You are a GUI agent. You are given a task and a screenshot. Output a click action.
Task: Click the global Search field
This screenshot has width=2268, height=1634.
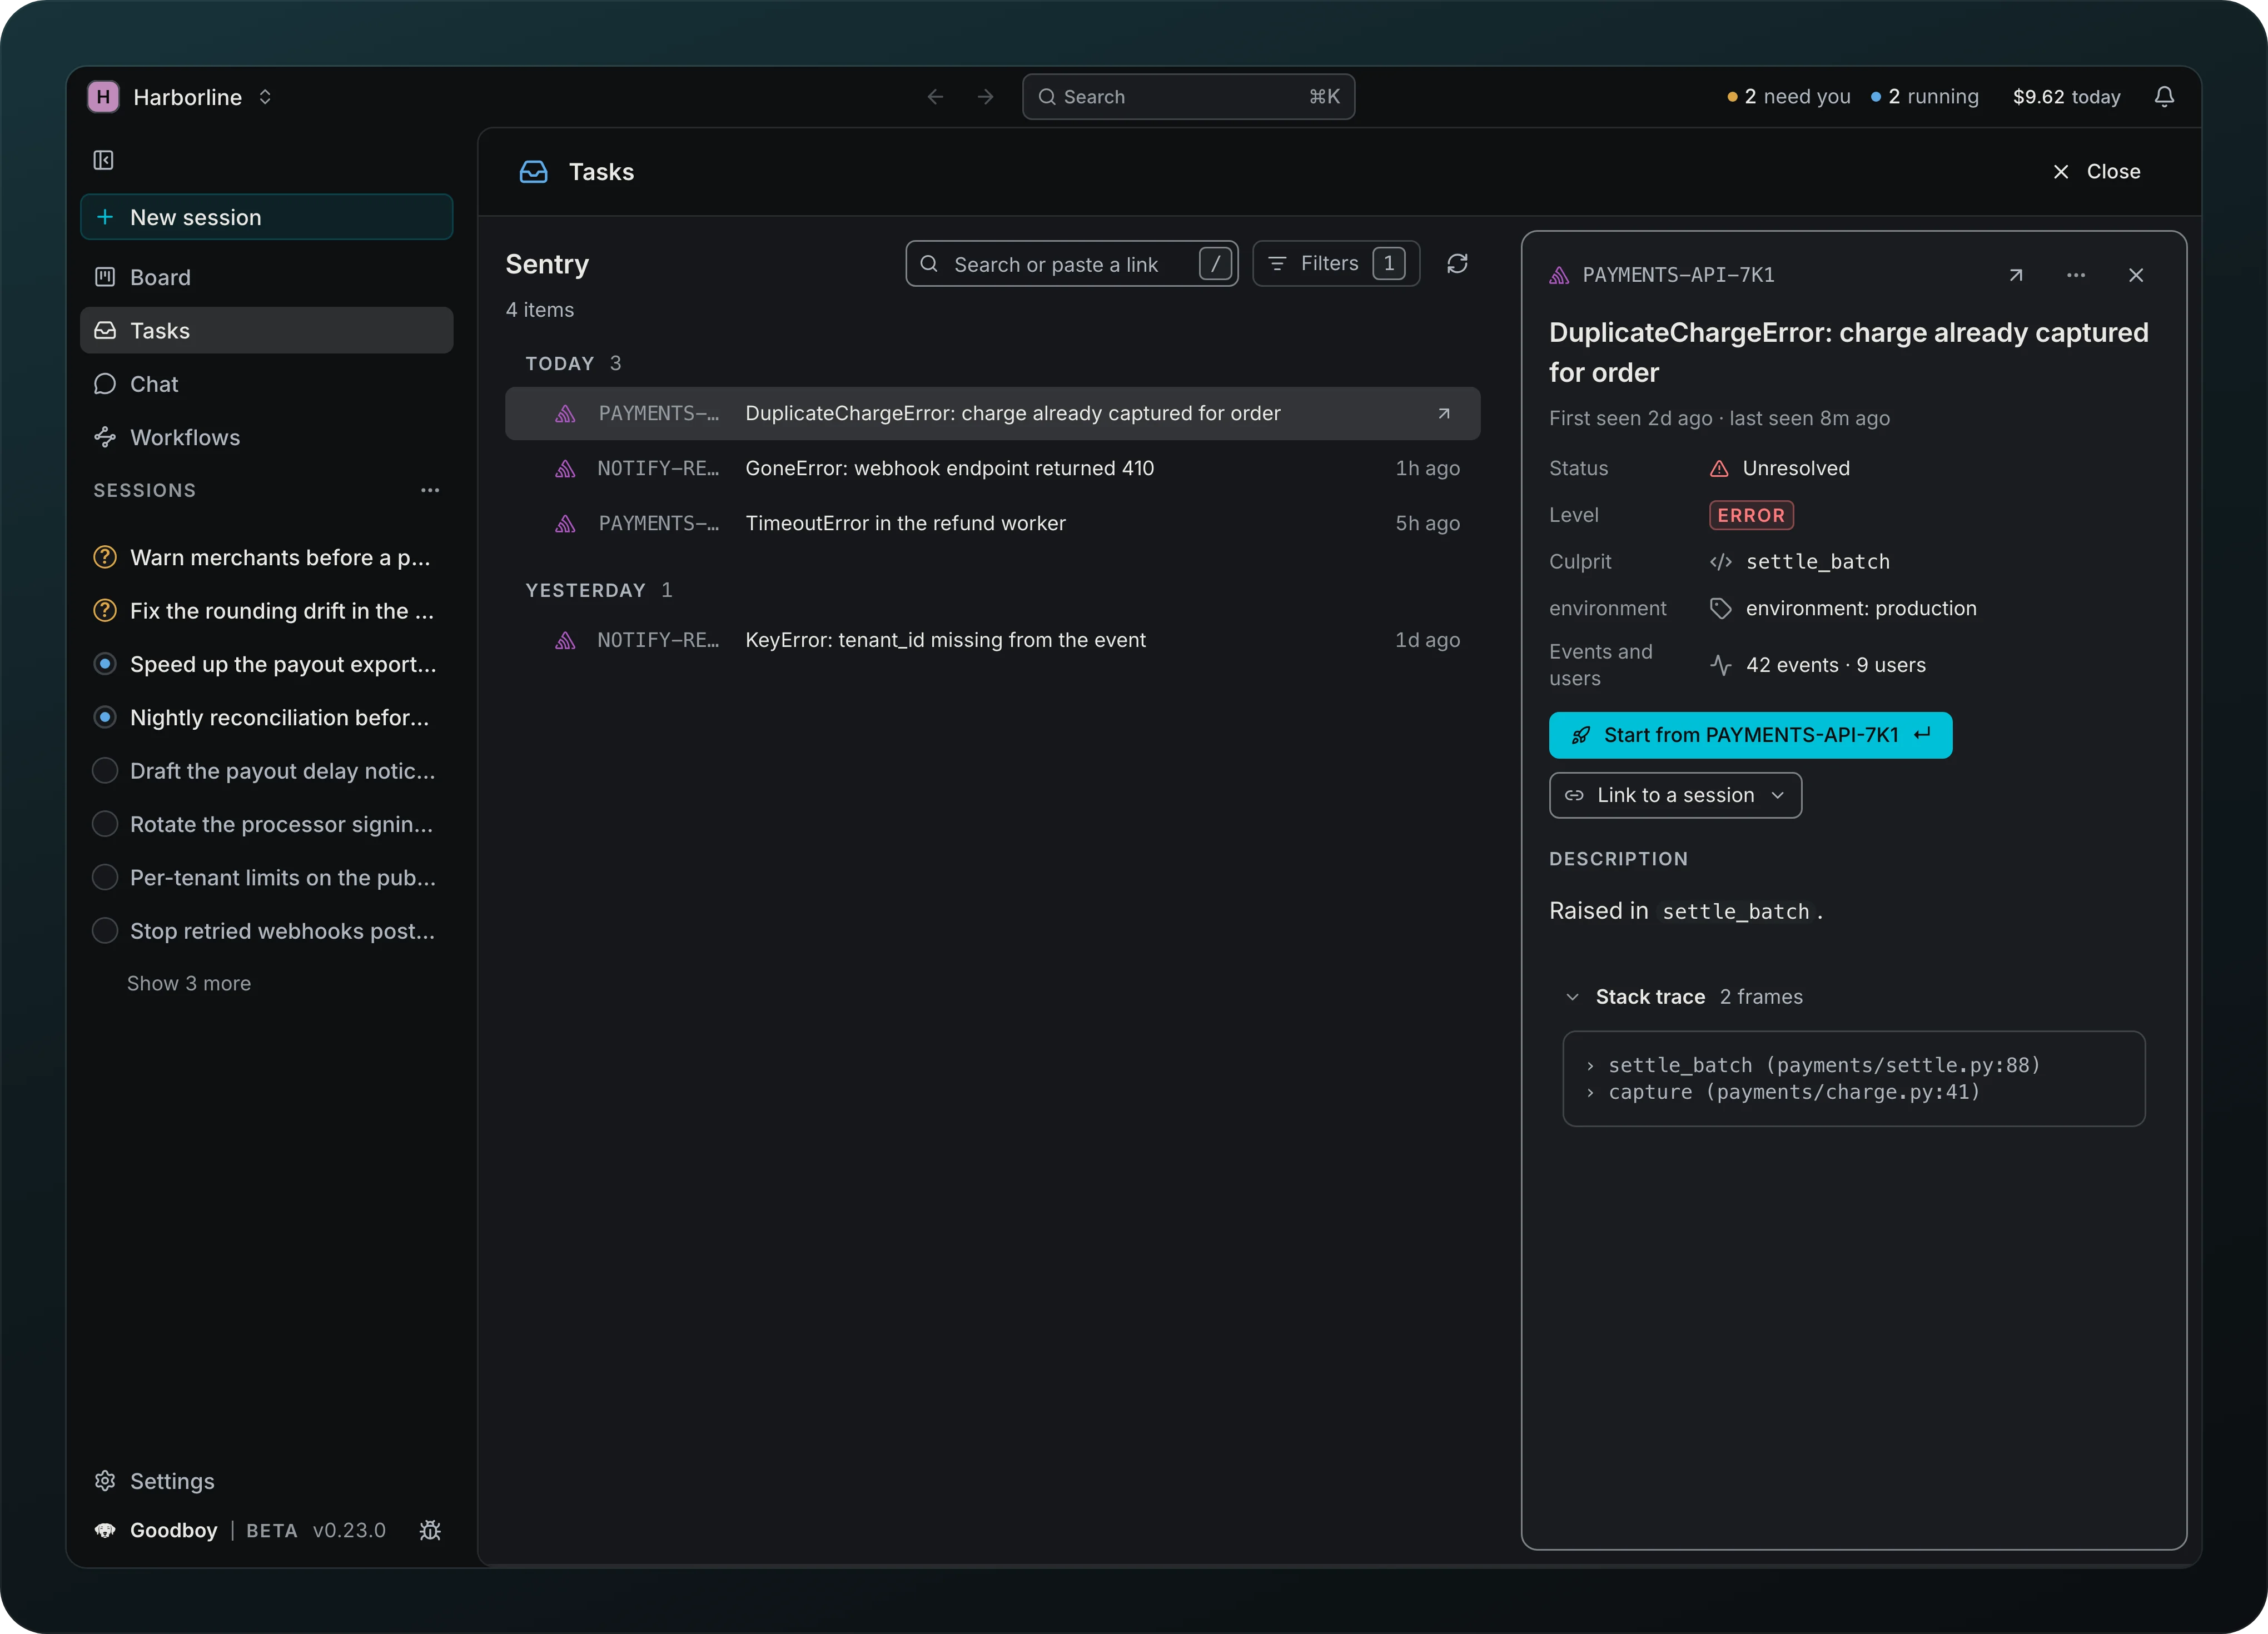(x=1188, y=97)
